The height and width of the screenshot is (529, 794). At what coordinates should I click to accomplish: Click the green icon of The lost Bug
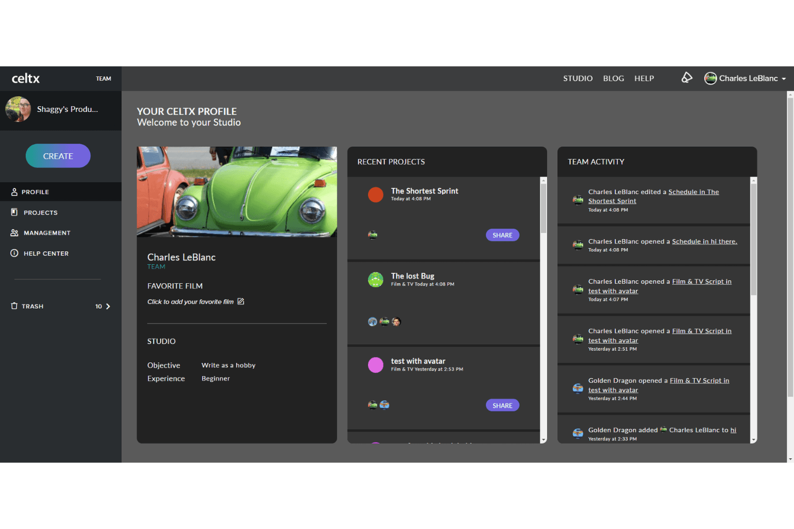(376, 280)
